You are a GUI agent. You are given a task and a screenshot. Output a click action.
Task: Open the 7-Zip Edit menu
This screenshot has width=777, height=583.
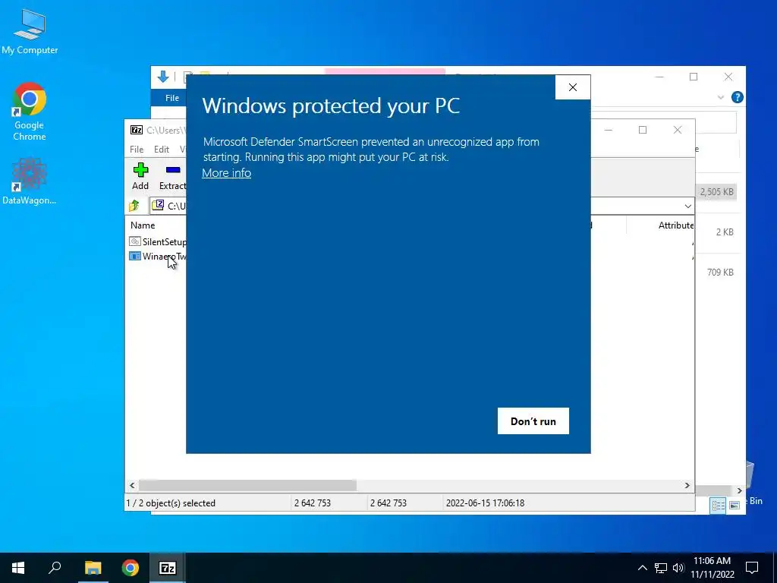pyautogui.click(x=162, y=150)
